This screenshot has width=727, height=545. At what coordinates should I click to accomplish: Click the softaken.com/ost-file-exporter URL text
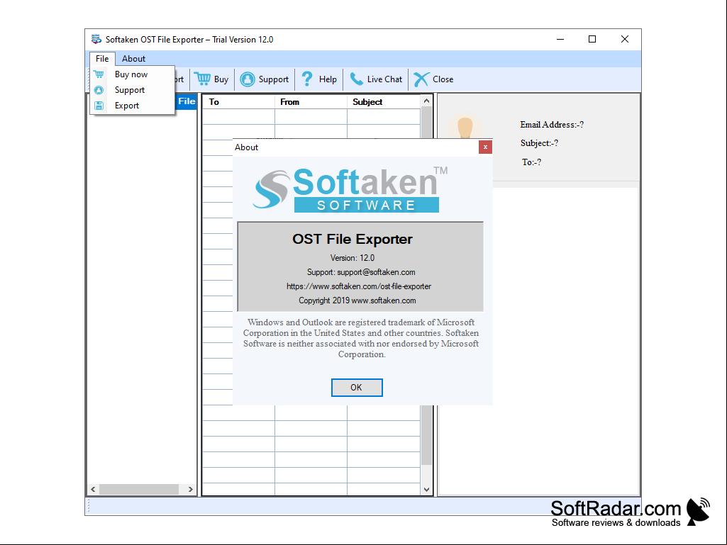(x=359, y=286)
